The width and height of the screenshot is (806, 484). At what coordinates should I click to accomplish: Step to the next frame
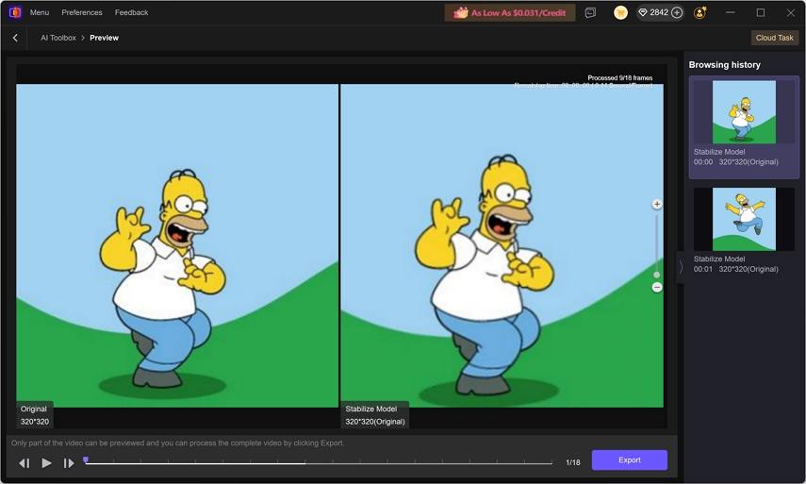click(x=69, y=463)
